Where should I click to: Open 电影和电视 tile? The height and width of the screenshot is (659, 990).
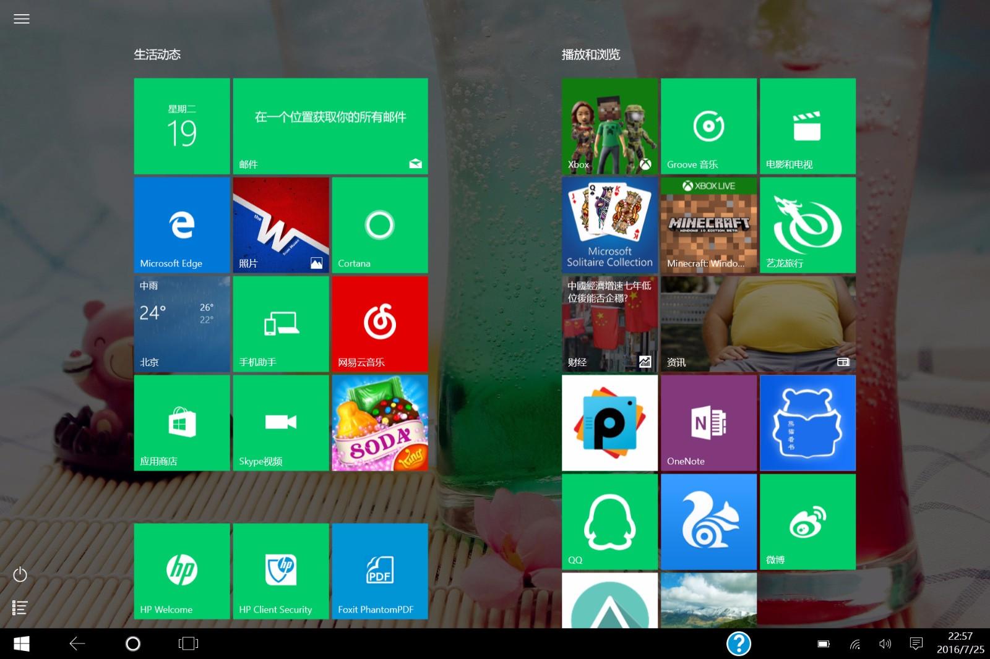coord(807,126)
